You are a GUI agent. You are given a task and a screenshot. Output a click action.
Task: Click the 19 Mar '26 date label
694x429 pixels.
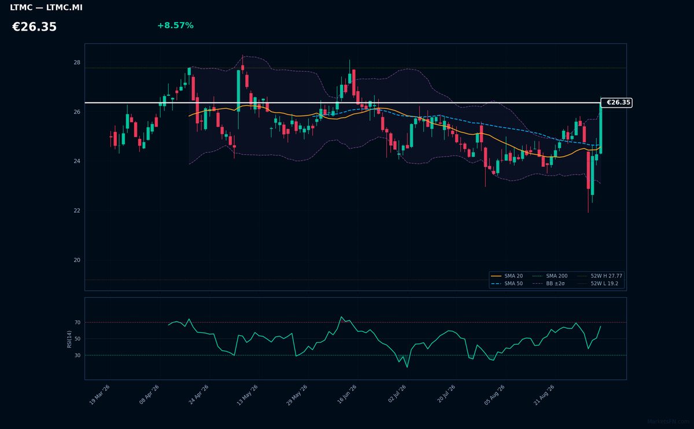(99, 395)
